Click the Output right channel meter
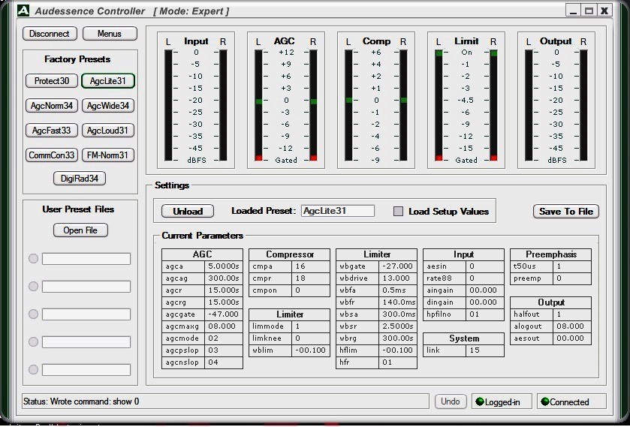 (x=583, y=106)
